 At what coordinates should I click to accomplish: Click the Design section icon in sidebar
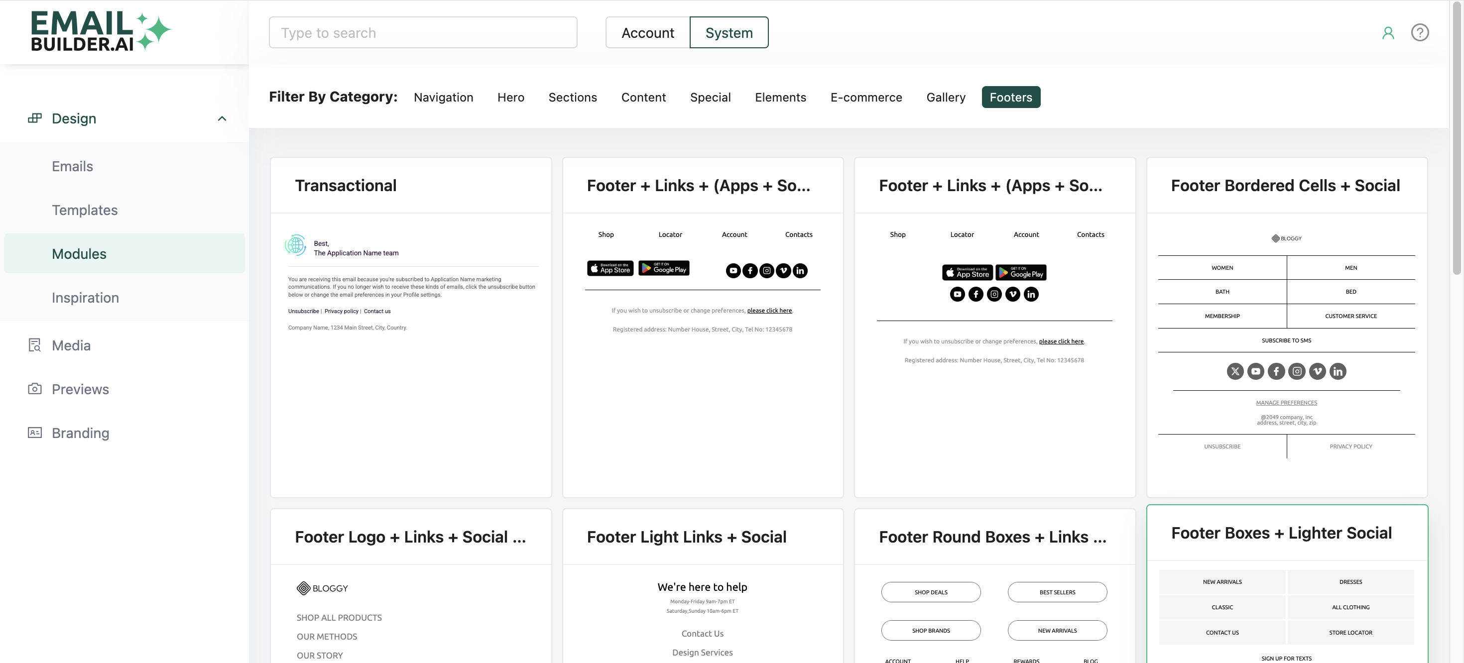35,118
